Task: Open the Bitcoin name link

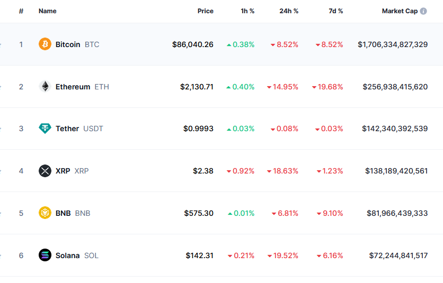Action: pyautogui.click(x=68, y=44)
